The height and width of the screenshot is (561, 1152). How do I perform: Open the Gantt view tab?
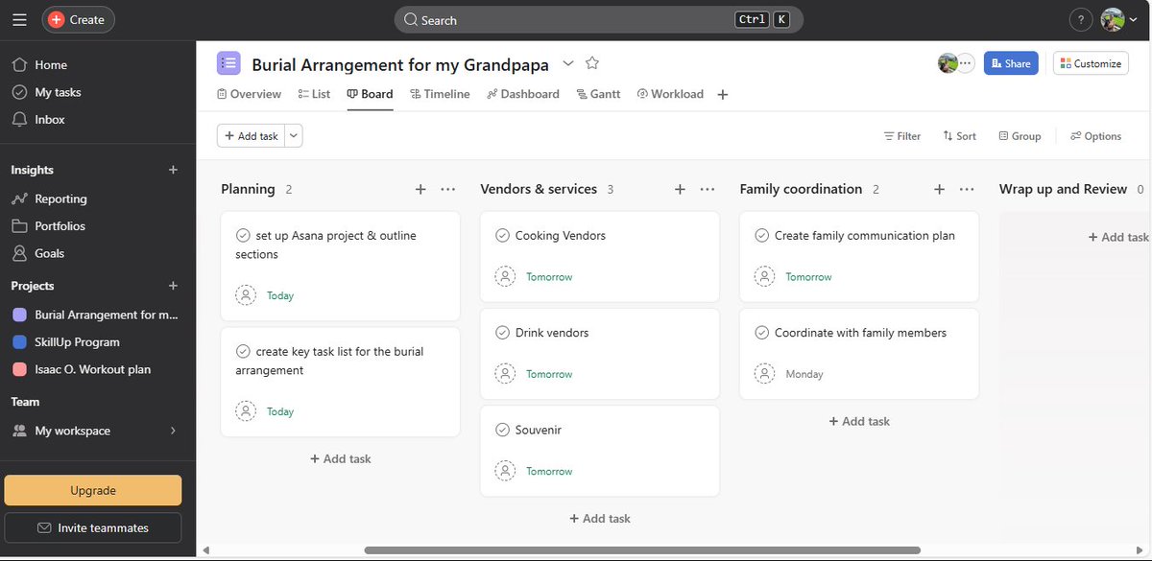pyautogui.click(x=598, y=93)
